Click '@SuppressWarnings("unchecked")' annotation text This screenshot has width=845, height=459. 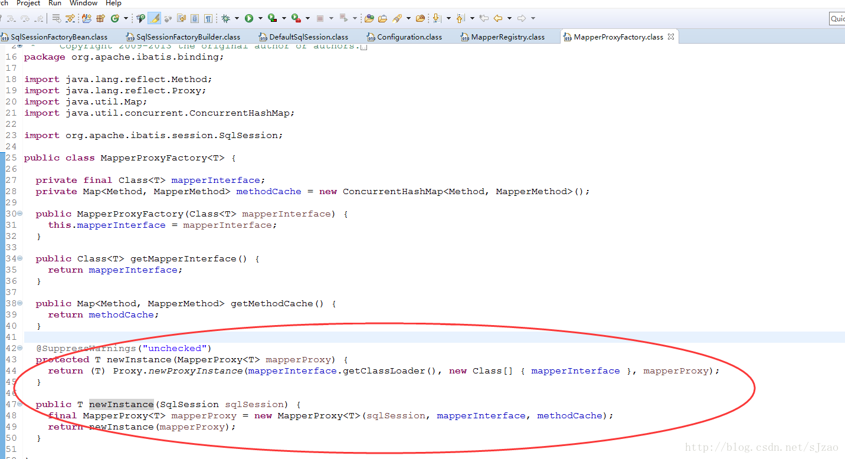pyautogui.click(x=123, y=349)
